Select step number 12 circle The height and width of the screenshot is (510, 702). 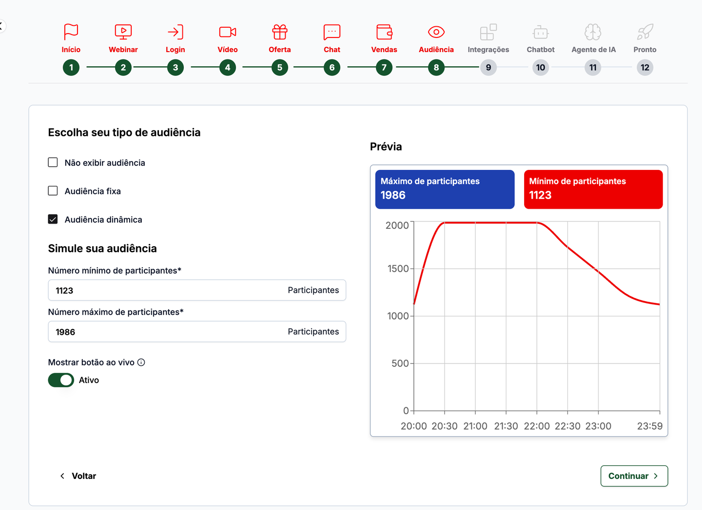(645, 68)
